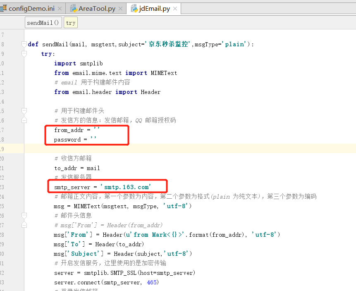
Task: Click on the MIMEText import name
Action: pyautogui.click(x=164, y=73)
